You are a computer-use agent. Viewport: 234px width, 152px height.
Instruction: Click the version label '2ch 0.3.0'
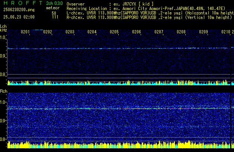[x=54, y=3]
